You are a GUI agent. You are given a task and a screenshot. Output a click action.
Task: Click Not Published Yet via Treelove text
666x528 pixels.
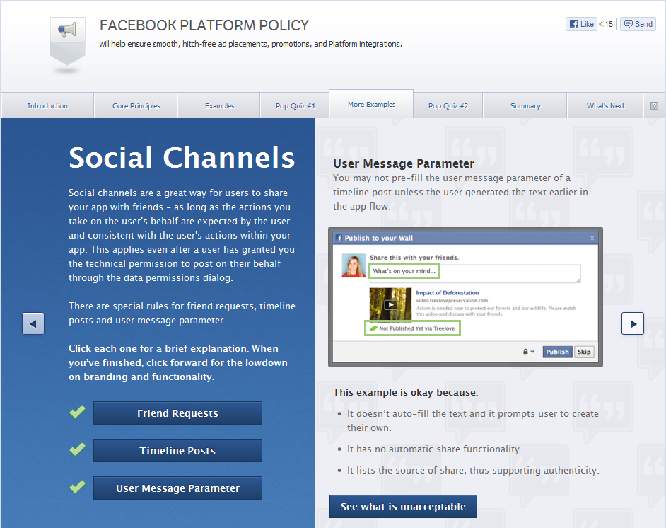(416, 328)
